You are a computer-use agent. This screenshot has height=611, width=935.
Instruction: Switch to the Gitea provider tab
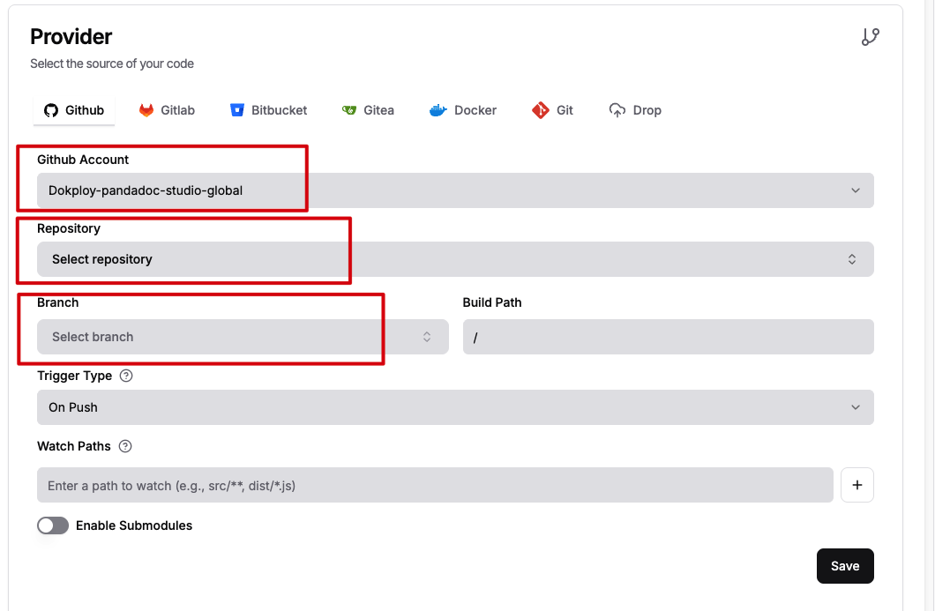pos(368,110)
